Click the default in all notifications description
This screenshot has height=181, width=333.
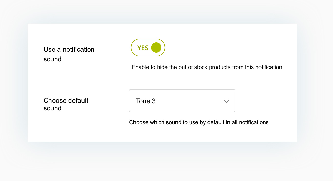pyautogui.click(x=199, y=122)
